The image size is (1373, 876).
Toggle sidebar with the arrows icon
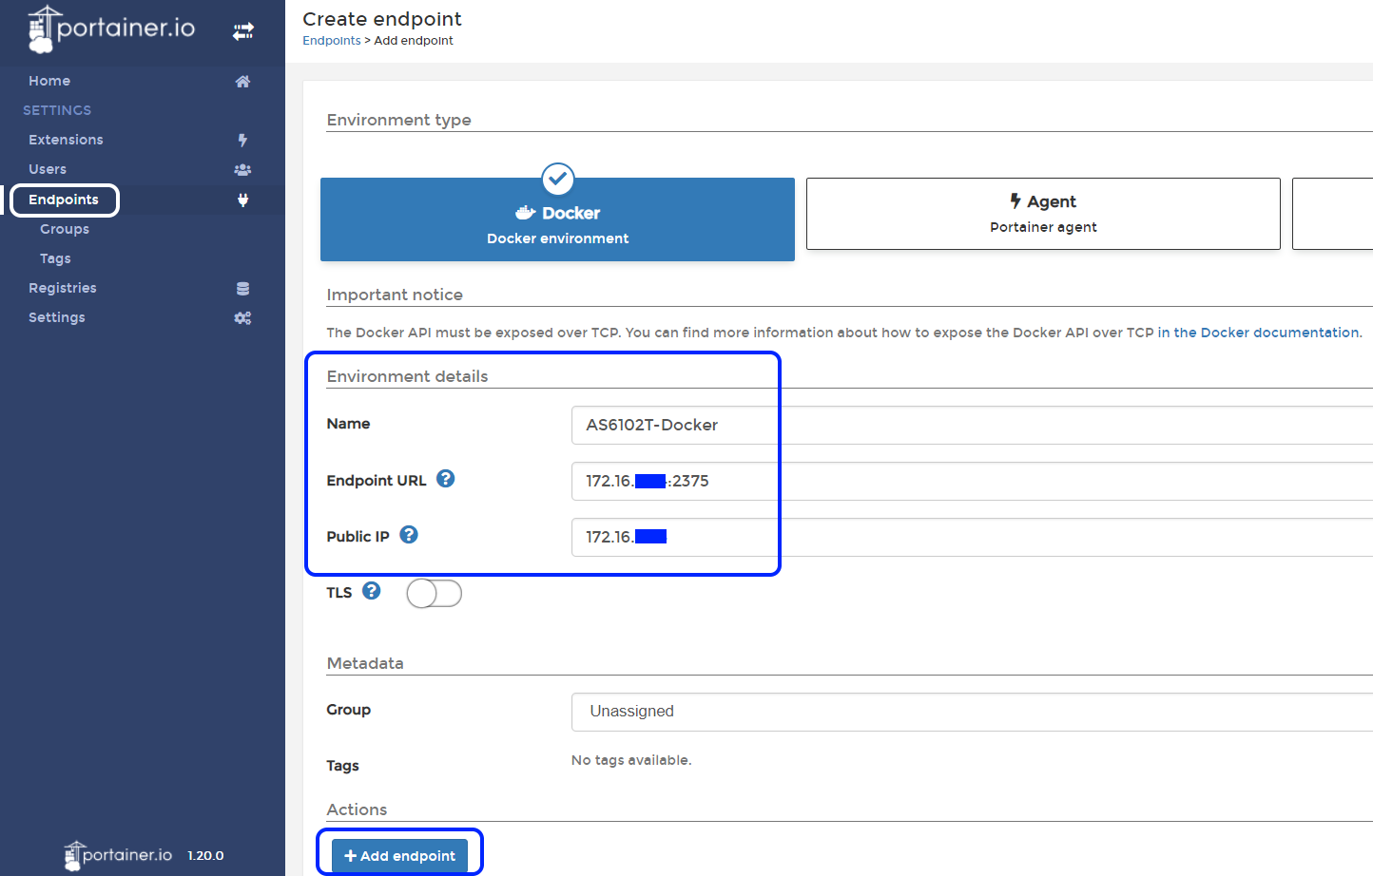[x=243, y=31]
